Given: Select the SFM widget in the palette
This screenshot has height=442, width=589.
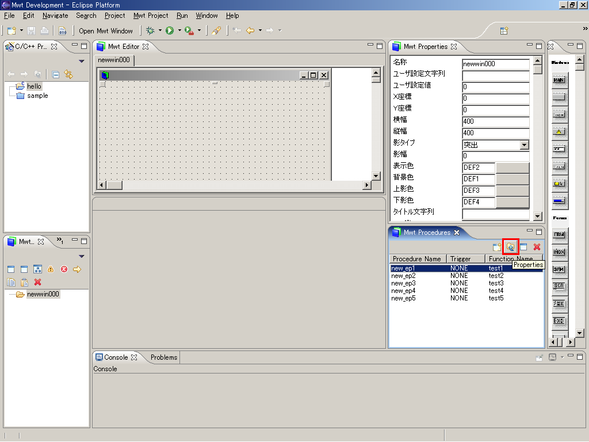Looking at the screenshot, I should 559,269.
